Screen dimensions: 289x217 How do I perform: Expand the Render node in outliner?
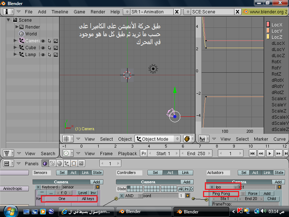click(x=17, y=27)
